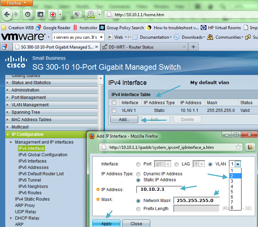
Task: Click the pinned tab icon left of SG 300-10 tab
Action: [x=5, y=47]
